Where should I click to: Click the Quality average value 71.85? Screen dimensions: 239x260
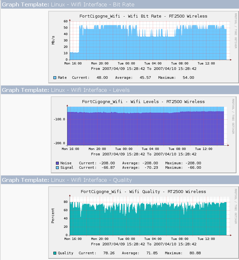pyautogui.click(x=152, y=253)
